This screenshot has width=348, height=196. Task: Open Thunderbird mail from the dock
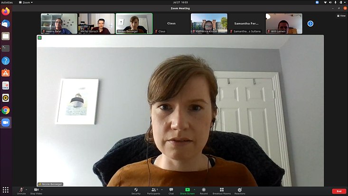tap(6, 24)
